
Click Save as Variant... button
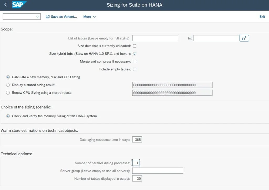(x=61, y=17)
